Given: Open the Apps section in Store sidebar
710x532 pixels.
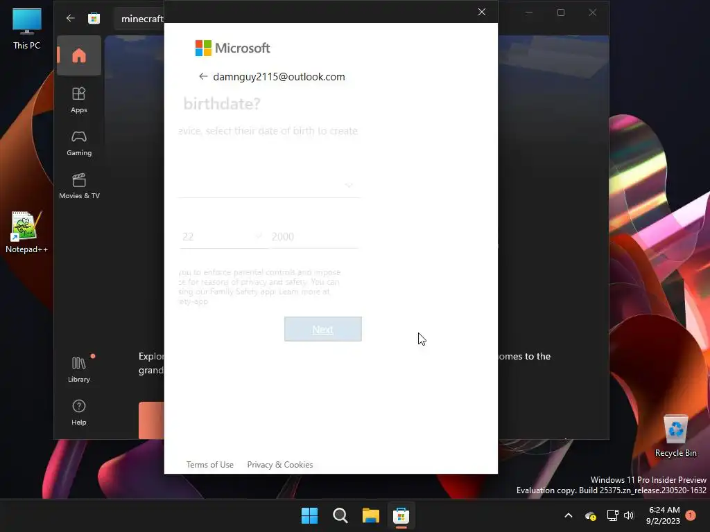Looking at the screenshot, I should [x=79, y=100].
